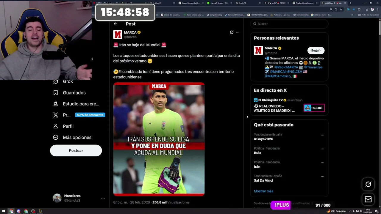Open a new browser tab
The image size is (381, 214).
coord(350,3)
